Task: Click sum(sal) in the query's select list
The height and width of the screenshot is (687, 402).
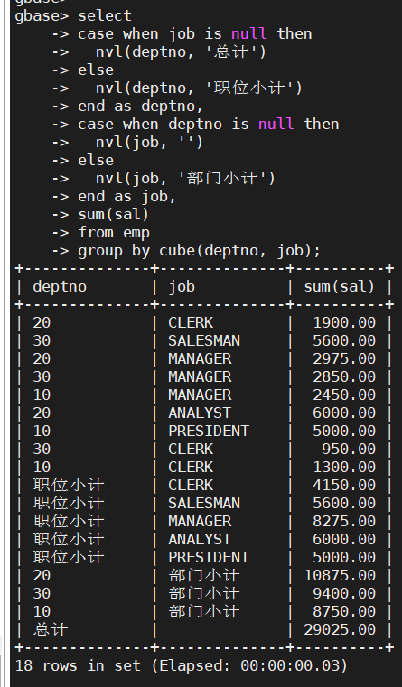Action: tap(114, 214)
